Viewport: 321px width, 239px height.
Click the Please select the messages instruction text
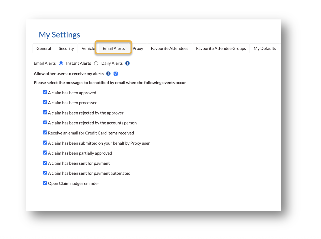(x=110, y=82)
